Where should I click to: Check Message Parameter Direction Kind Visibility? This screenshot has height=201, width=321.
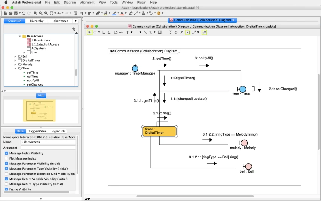(7, 174)
